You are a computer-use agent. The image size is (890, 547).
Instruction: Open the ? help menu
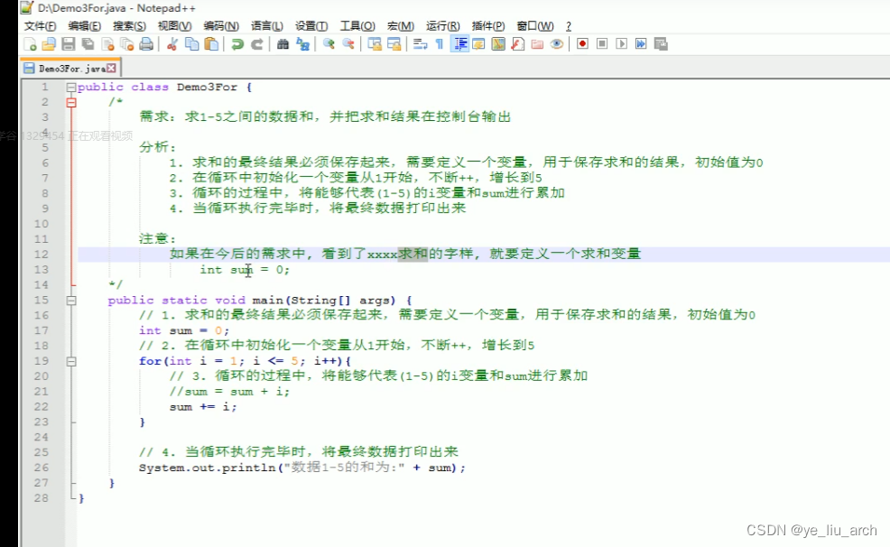coord(568,26)
